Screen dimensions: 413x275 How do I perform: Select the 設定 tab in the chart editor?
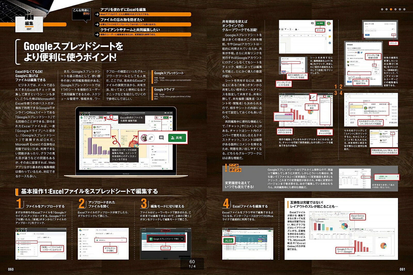pyautogui.click(x=155, y=125)
